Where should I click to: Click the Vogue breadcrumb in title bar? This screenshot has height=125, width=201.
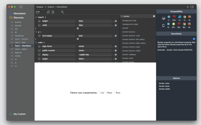40,7
